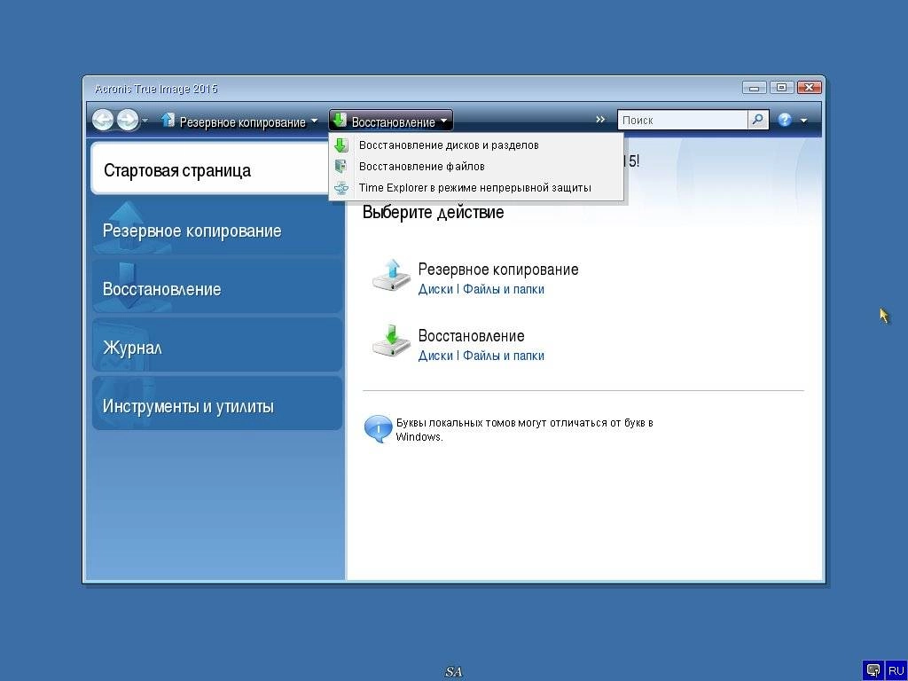Minimize the Acronis True Image window

pyautogui.click(x=754, y=88)
